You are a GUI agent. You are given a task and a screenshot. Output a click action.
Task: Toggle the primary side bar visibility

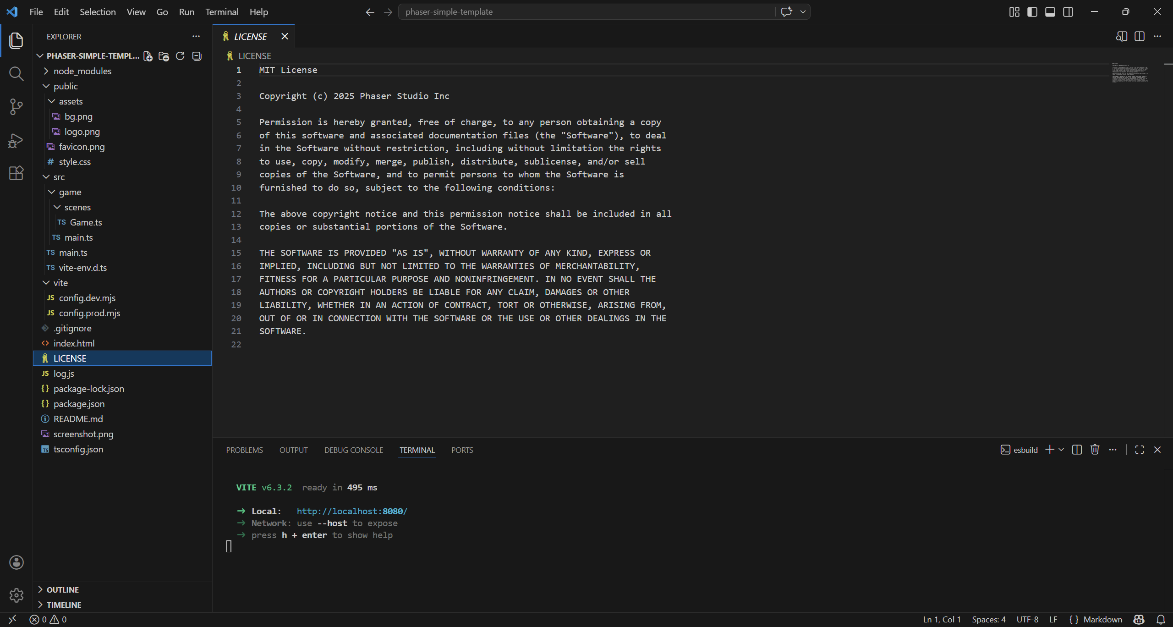tap(1032, 12)
